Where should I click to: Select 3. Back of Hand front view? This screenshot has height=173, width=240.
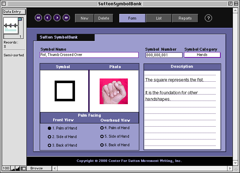62,145
